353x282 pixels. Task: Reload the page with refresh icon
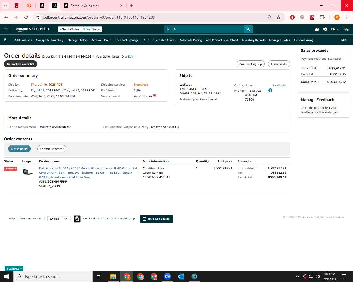pos(26,17)
